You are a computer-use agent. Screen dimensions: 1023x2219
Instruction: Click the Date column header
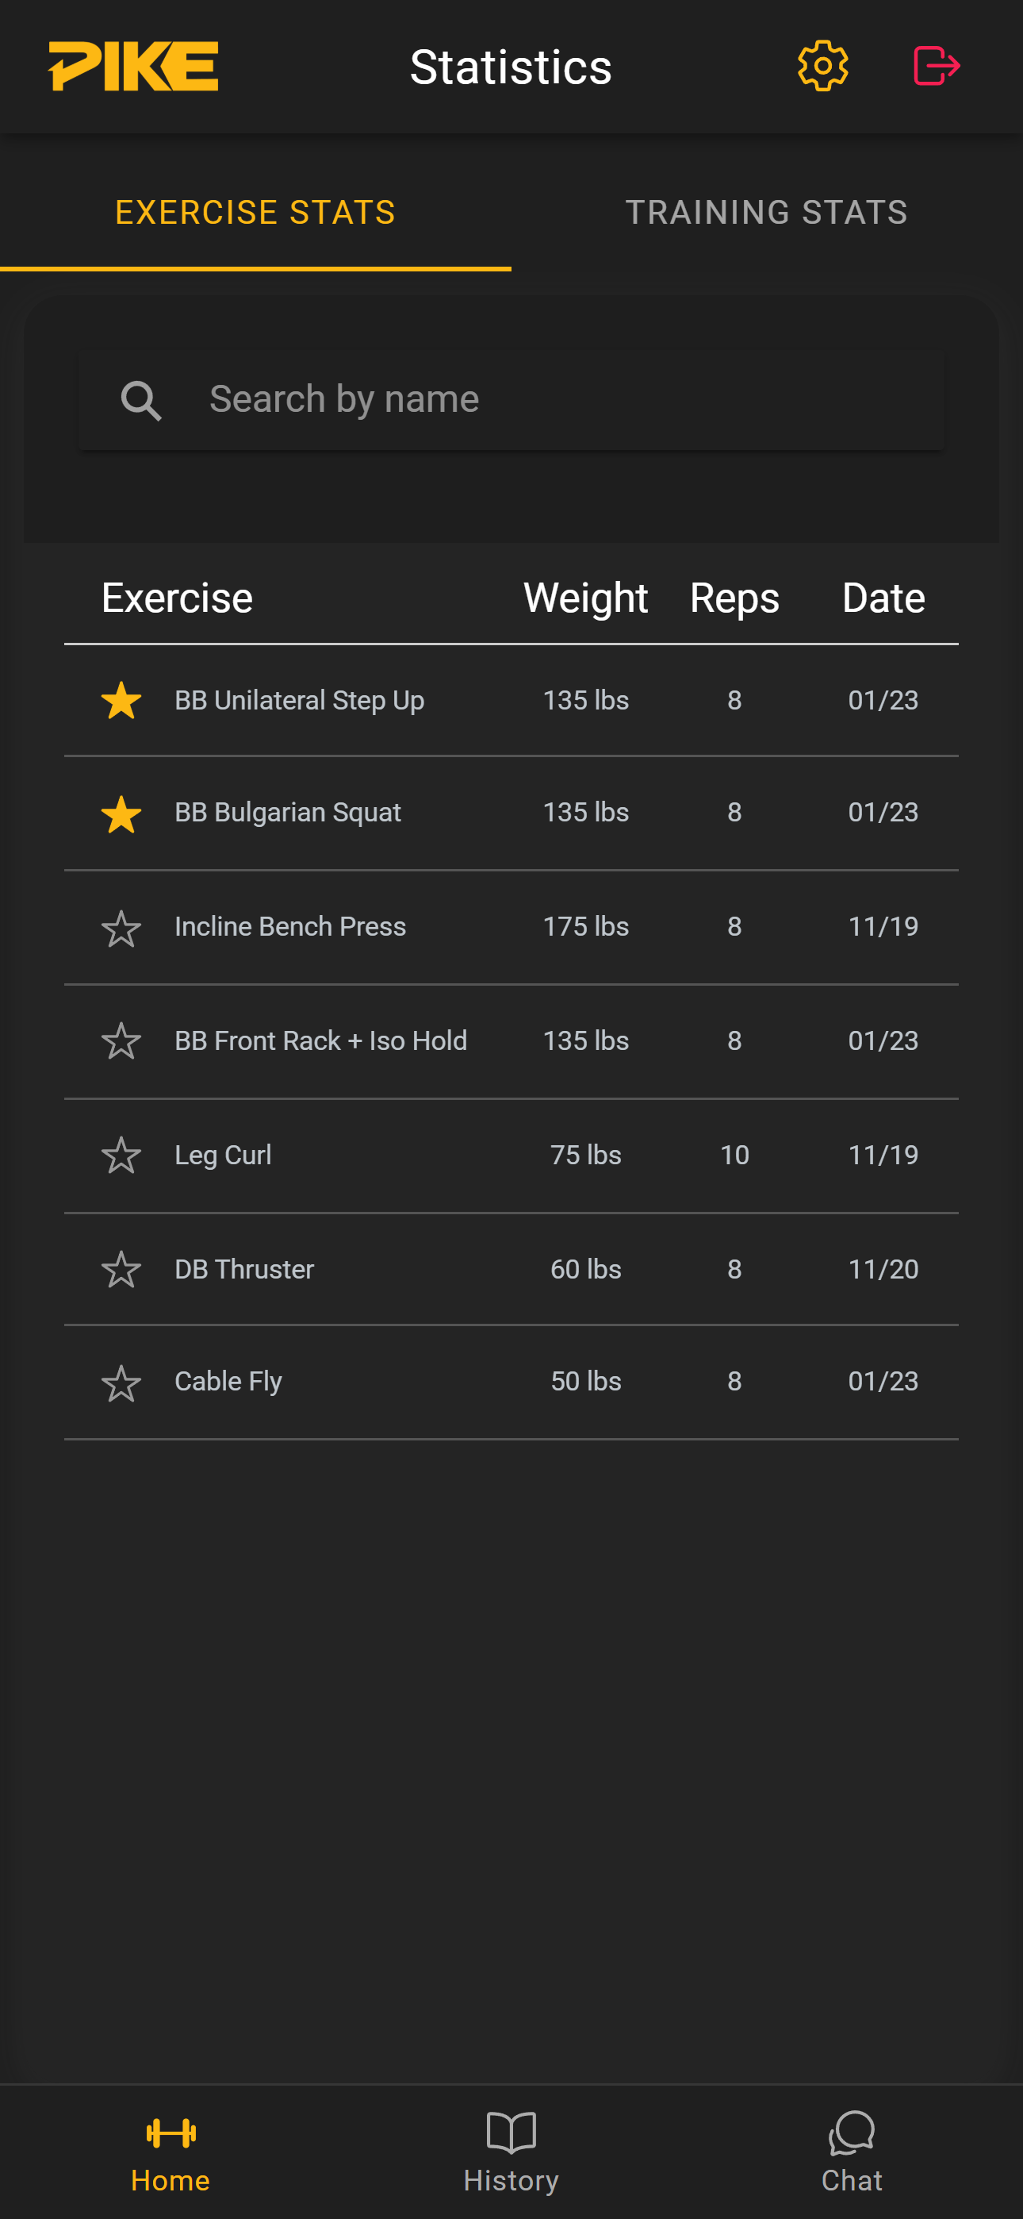pos(883,598)
